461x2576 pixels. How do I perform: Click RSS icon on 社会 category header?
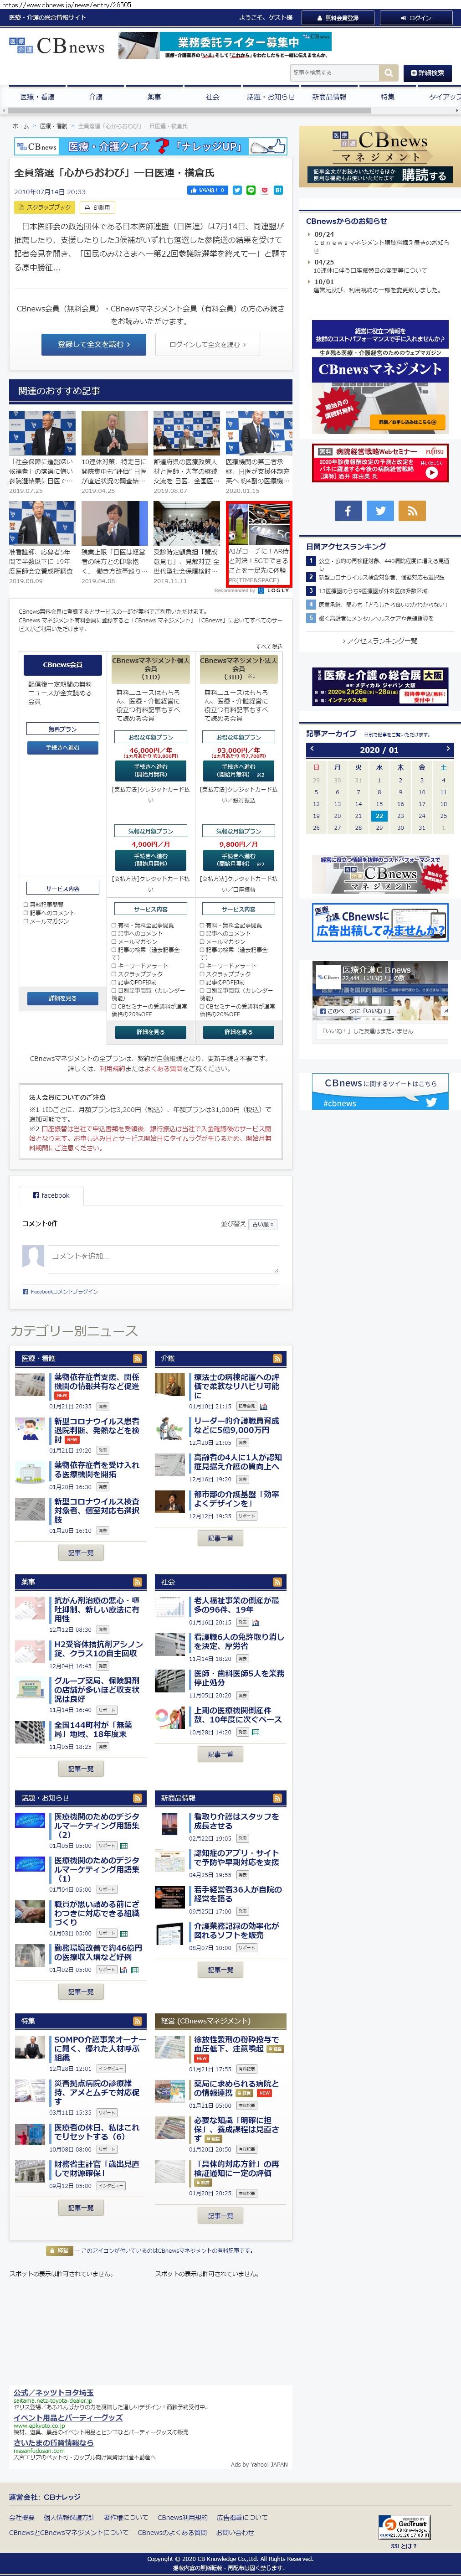pos(277,1581)
